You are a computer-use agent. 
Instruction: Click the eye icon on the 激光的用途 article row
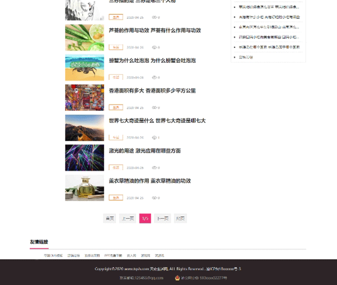click(154, 167)
